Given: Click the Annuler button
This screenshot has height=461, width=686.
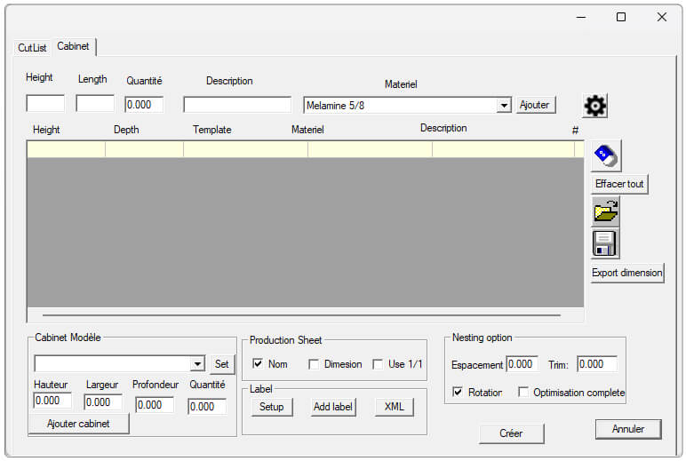Looking at the screenshot, I should click(628, 429).
